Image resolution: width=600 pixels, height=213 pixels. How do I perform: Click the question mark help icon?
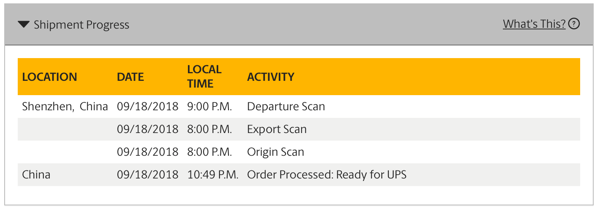click(574, 24)
